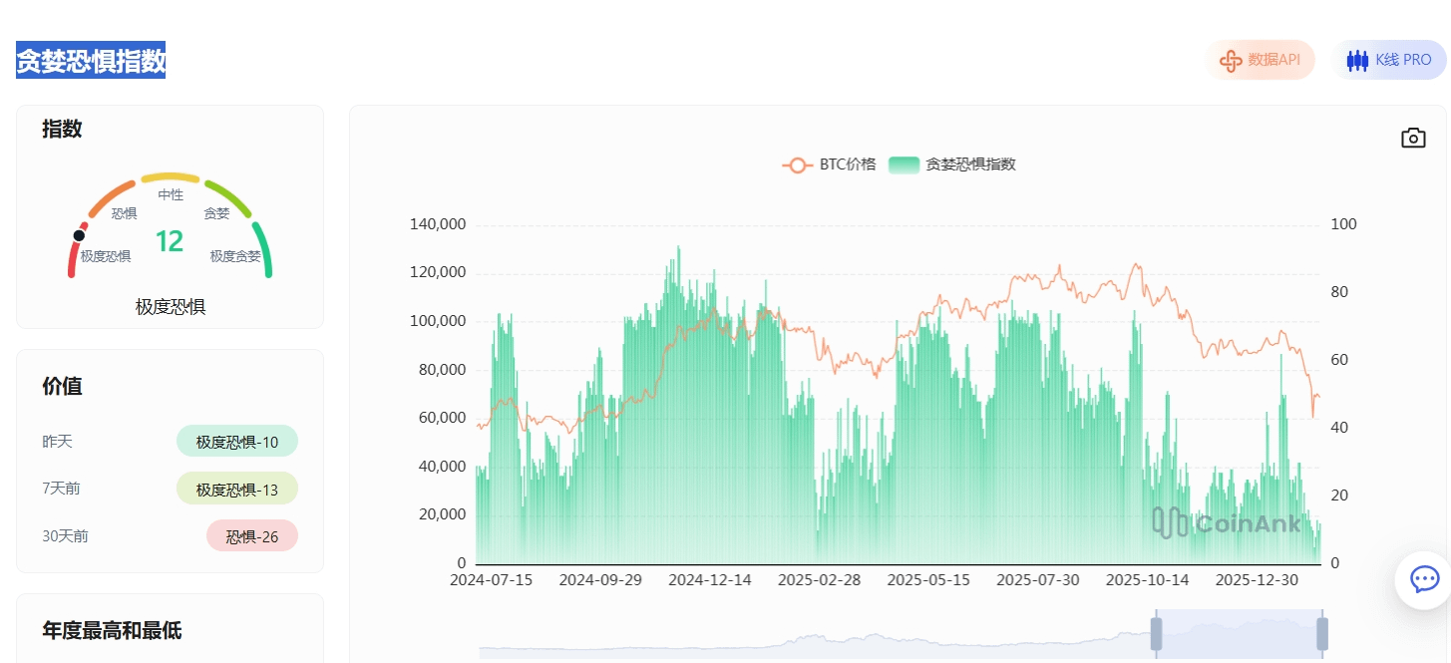Click the camera snapshot icon on chart
This screenshot has width=1451, height=663.
(1413, 139)
